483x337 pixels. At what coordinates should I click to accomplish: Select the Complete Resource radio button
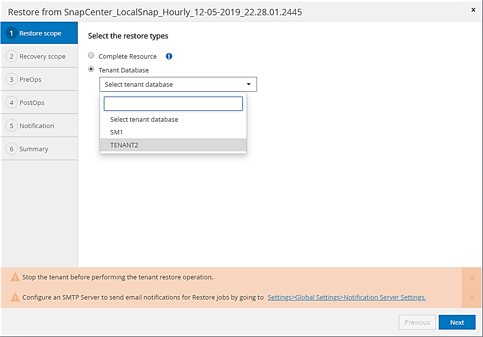[91, 56]
